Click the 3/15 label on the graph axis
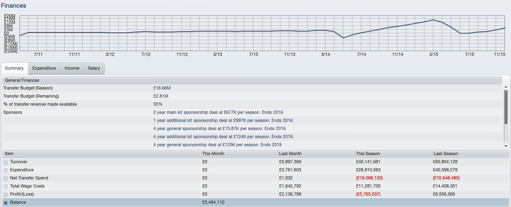The width and height of the screenshot is (511, 207). (433, 54)
